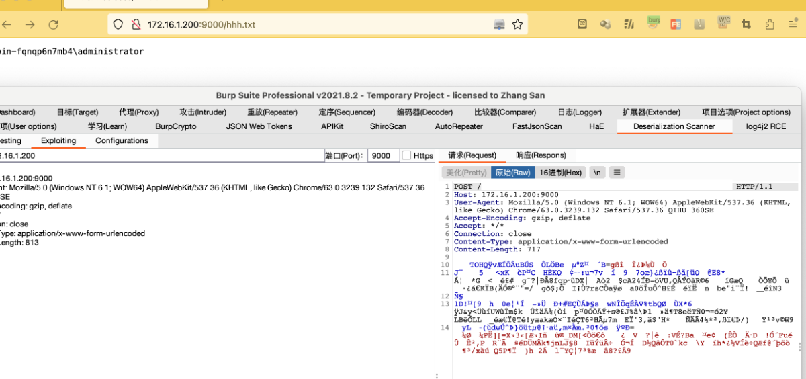Switch to 重放(Repeater) tab
This screenshot has width=806, height=379.
[x=272, y=112]
